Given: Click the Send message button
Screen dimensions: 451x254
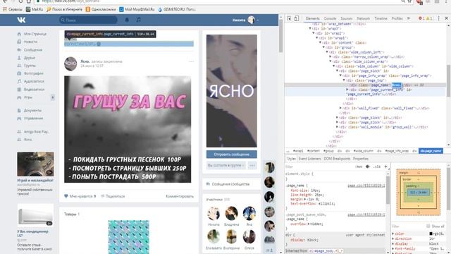Looking at the screenshot, I should click(x=232, y=155).
